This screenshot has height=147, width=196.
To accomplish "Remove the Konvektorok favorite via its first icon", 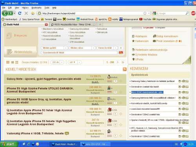I will click(180, 103).
